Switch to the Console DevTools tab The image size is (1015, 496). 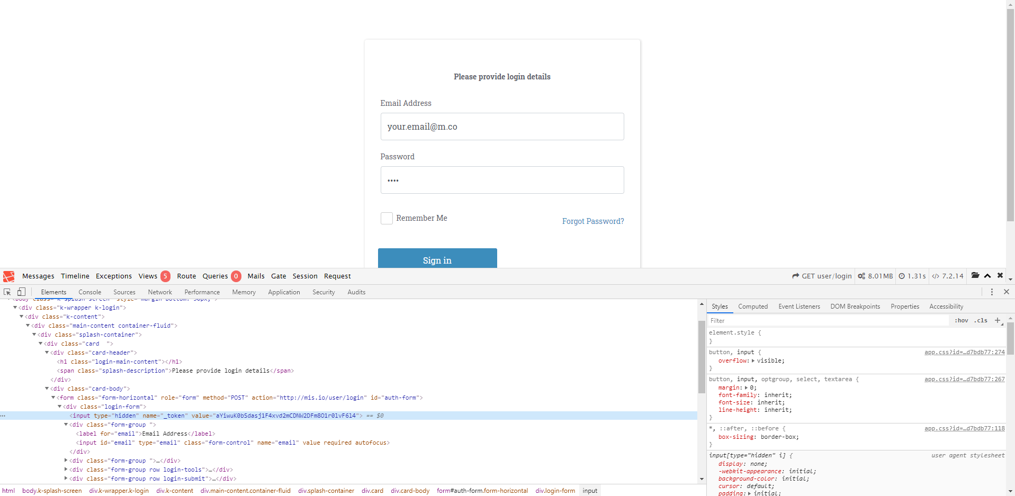90,292
